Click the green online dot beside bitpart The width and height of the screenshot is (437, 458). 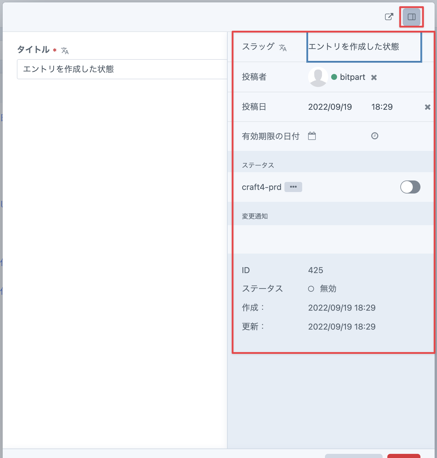(x=334, y=76)
